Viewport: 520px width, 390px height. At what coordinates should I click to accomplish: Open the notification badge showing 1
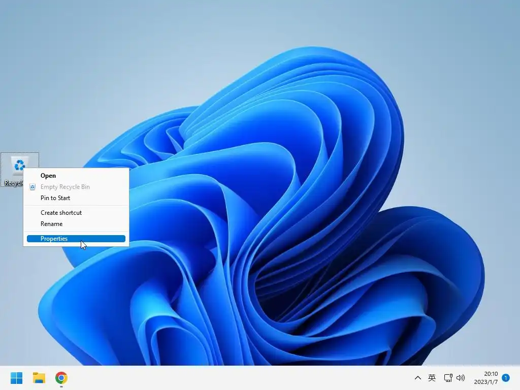(x=506, y=378)
